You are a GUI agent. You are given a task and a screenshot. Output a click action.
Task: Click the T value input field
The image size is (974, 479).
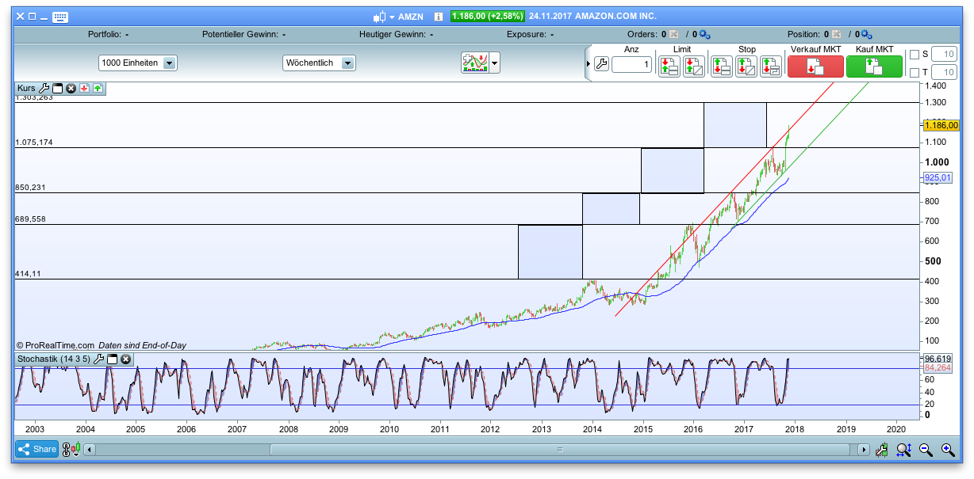point(944,73)
